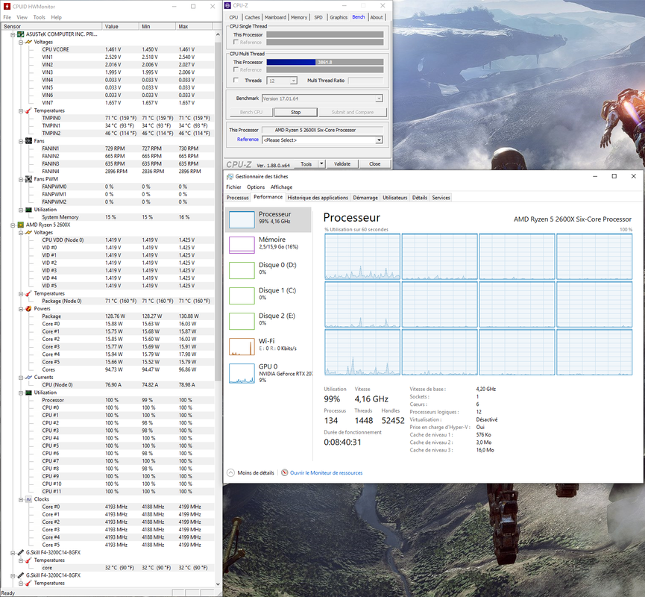Click the Tools button in CPU-Z
645x597 pixels.
(306, 164)
